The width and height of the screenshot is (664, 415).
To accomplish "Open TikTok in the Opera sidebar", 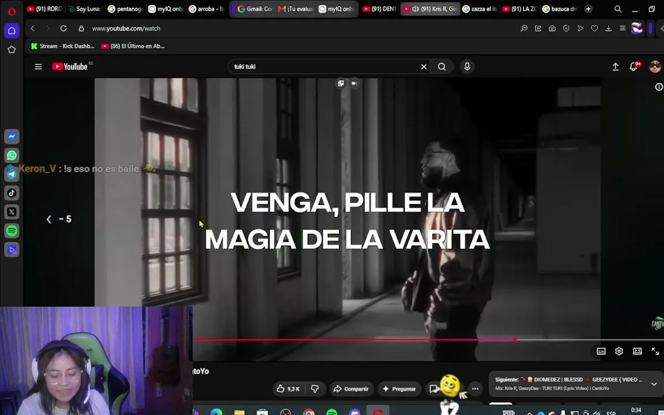I will [12, 193].
